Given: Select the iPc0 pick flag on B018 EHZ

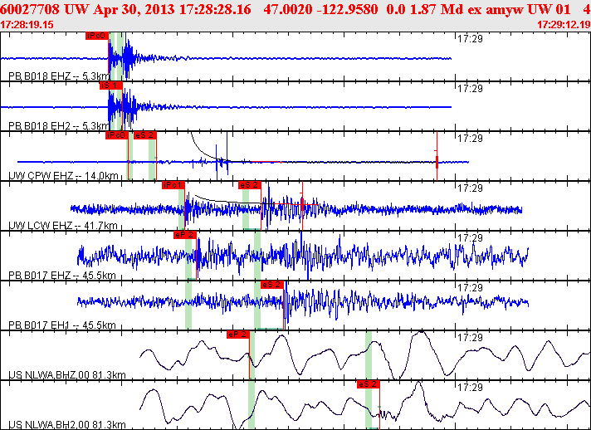Looking at the screenshot, I should coord(97,36).
